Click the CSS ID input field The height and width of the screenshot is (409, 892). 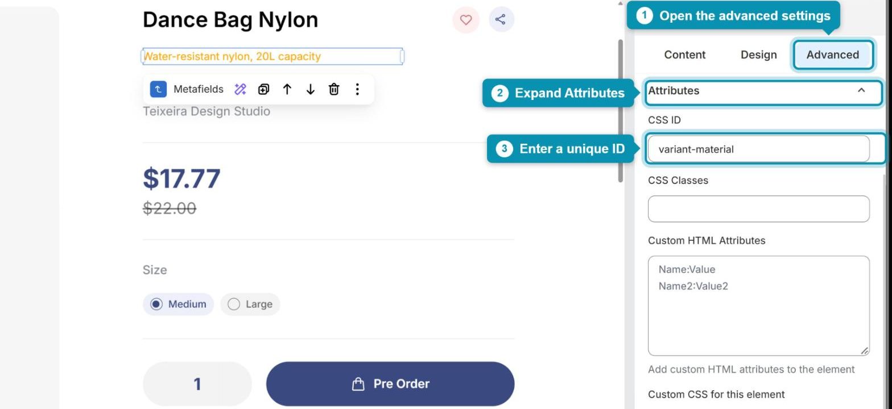tap(758, 149)
